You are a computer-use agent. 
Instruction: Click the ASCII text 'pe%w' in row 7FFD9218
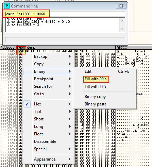tap(121, 134)
